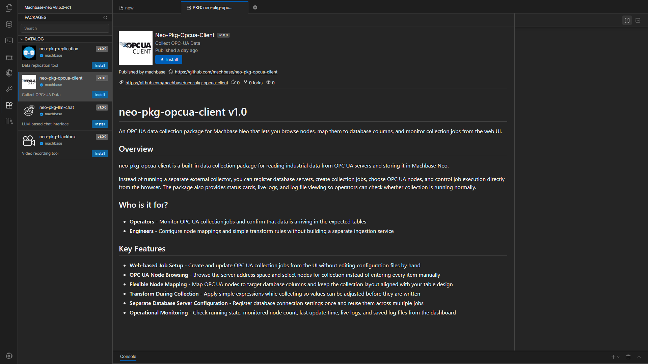
Task: Open the library references sidebar icon
Action: (9, 121)
